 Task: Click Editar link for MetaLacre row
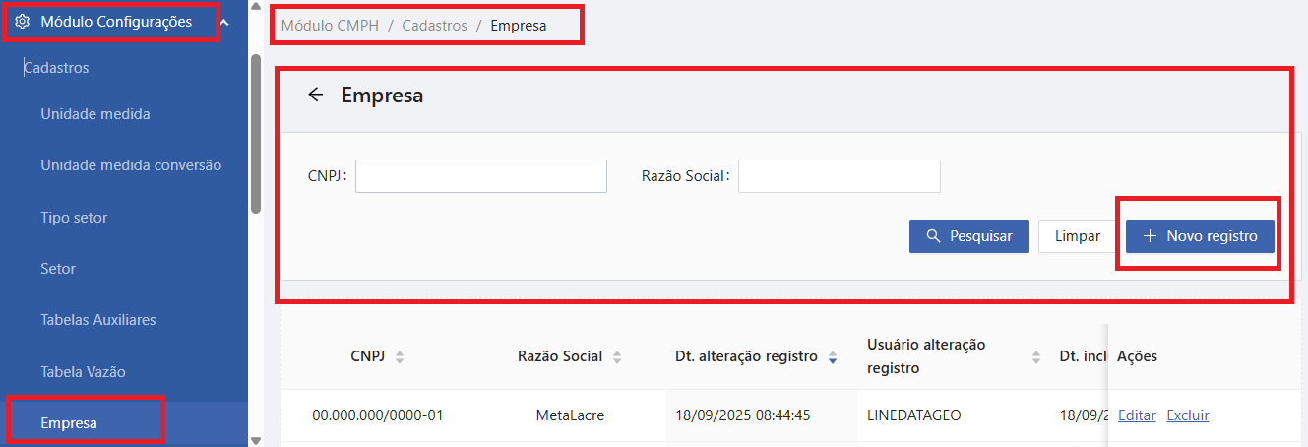click(1137, 415)
